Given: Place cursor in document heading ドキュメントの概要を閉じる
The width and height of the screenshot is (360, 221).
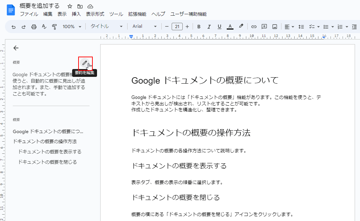Looking at the screenshot, I should pyautogui.click(x=176, y=198).
